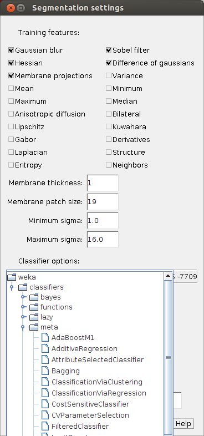Click the classifier tree scrollbar thumb
This screenshot has width=204, height=436.
[x=168, y=358]
